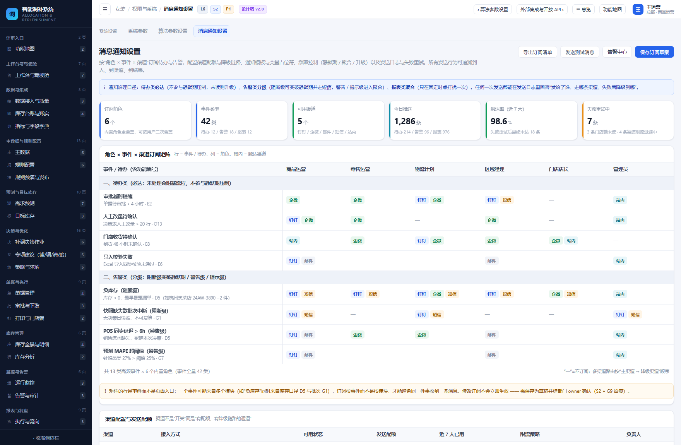
Task: Go to previous page 算法参数设置 in top bar
Action: [x=493, y=9]
